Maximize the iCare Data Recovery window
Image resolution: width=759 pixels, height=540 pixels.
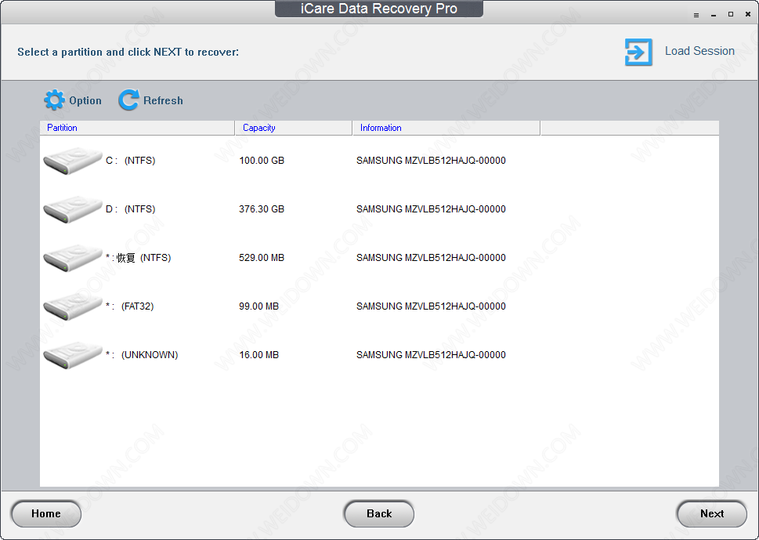click(731, 15)
